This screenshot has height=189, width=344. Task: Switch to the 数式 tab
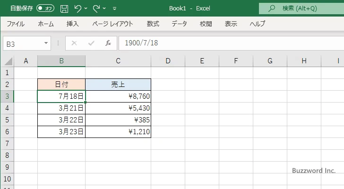(153, 24)
